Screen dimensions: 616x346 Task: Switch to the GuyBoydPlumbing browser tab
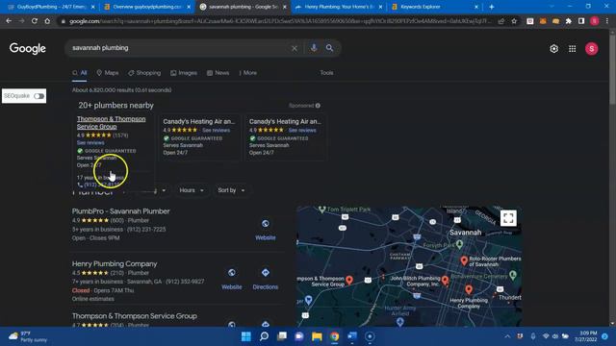(51, 7)
